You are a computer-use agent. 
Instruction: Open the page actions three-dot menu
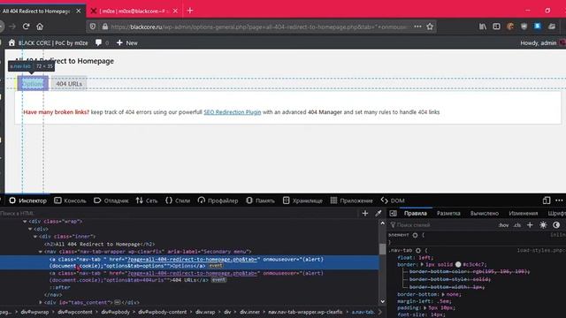(x=417, y=26)
